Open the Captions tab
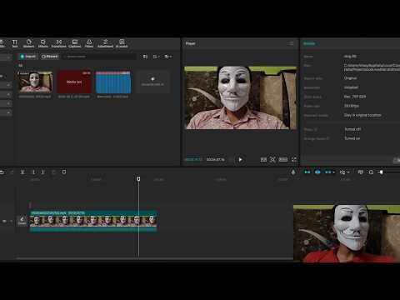400x300 pixels. pyautogui.click(x=75, y=43)
